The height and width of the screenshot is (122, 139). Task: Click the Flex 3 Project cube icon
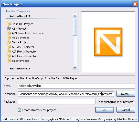[9, 38]
